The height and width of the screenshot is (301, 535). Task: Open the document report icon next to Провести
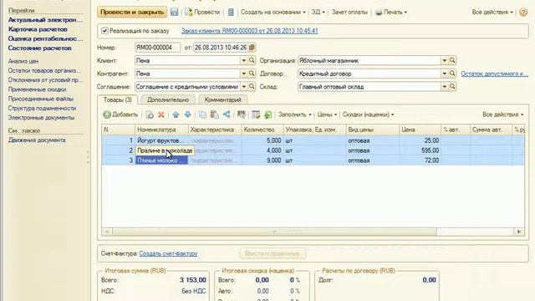(x=231, y=12)
